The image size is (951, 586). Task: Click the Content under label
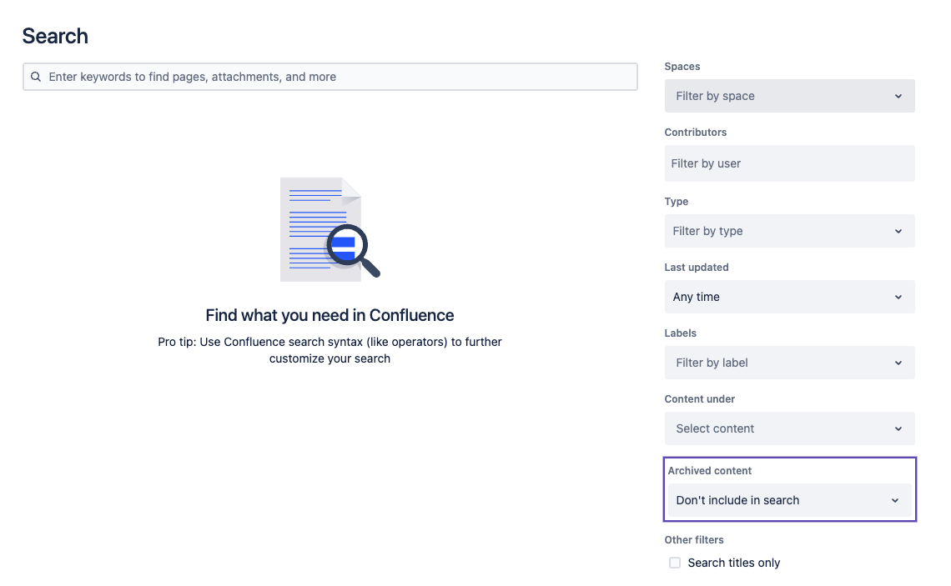pos(700,398)
